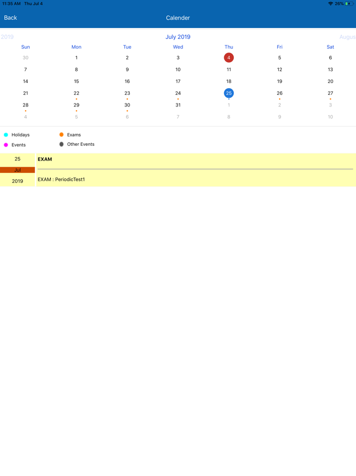
Task: Select July 22 on the calendar
Action: 76,93
